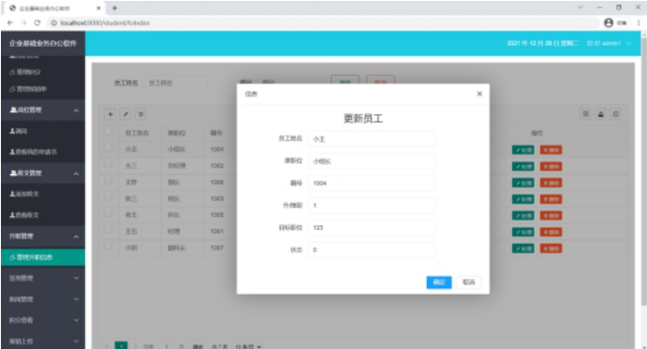647x349 pixels.
Task: Open the page-size dropdown in pagination
Action: (x=248, y=346)
